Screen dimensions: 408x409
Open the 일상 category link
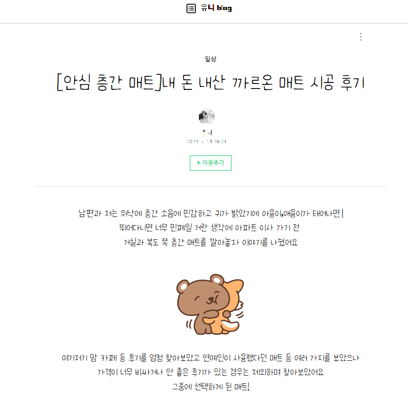tap(210, 59)
